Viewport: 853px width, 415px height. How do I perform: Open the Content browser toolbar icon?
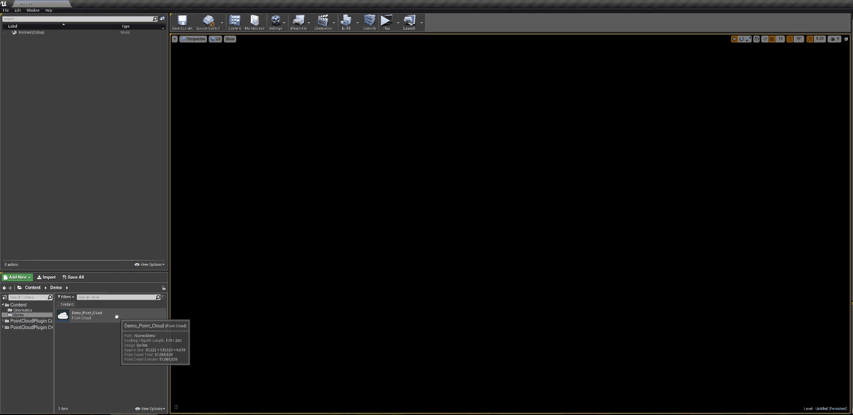pos(235,22)
